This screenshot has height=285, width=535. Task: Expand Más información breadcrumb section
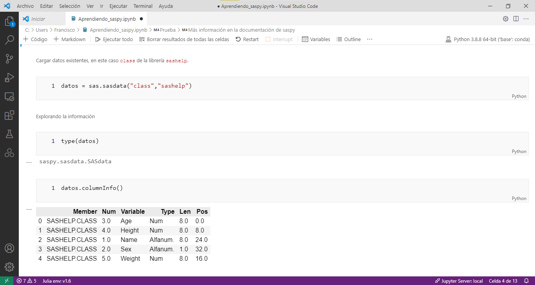[239, 30]
